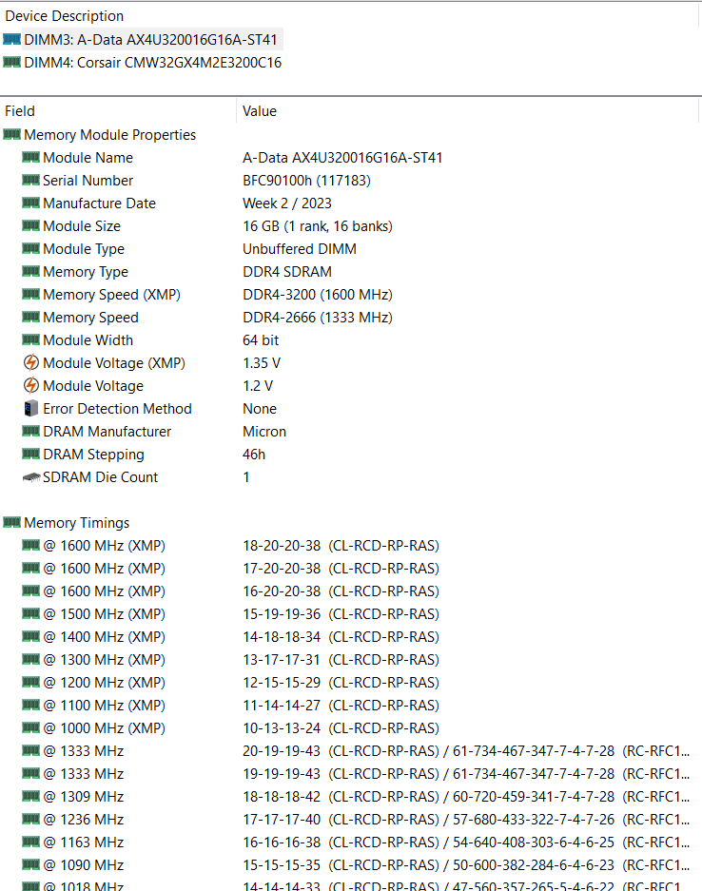Click the SDRAM Die Count chip icon
This screenshot has width=702, height=891.
(x=31, y=477)
